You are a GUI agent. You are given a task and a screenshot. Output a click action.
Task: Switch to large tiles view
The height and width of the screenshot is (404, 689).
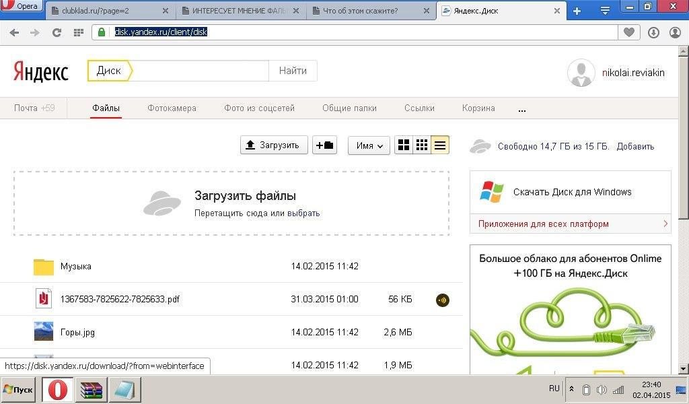point(404,145)
